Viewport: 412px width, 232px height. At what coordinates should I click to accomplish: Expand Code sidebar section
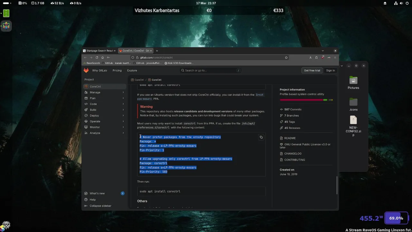105,104
